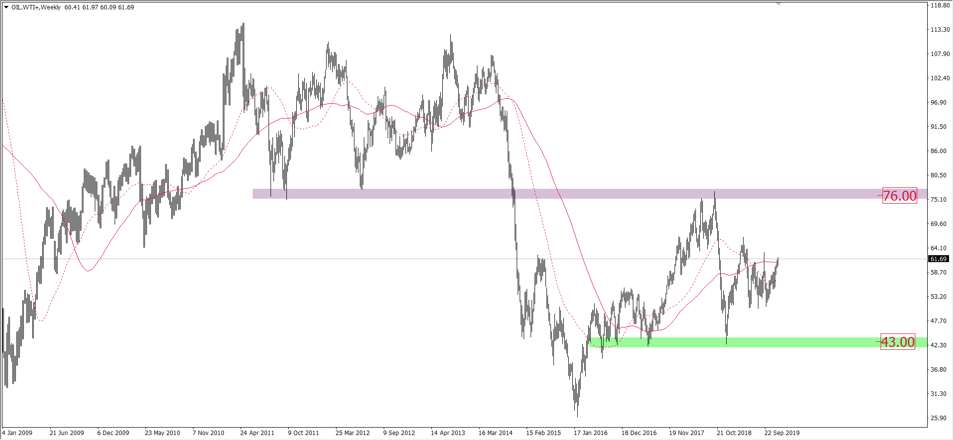Click the OHLC values 60.41 61.97 60.09 61.69
This screenshot has height=440, width=953.
99,7
